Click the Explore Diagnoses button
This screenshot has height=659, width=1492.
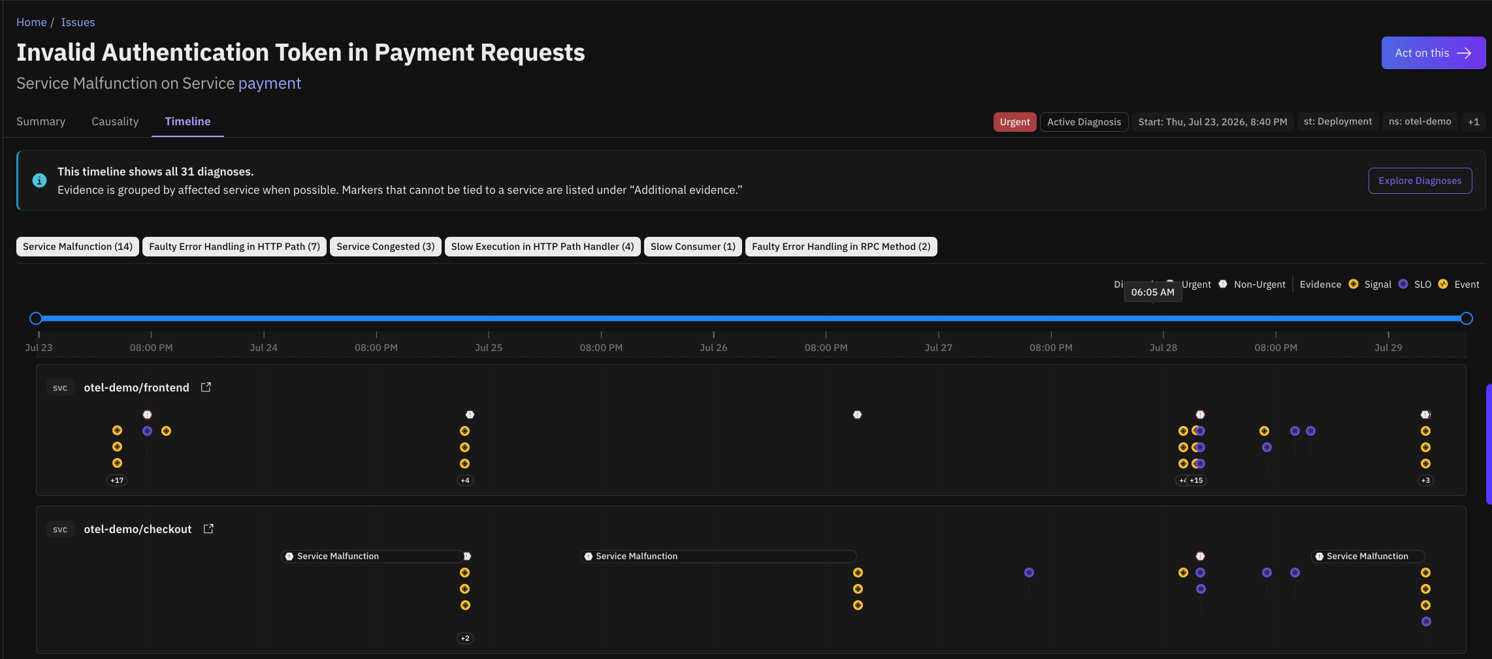(1420, 181)
